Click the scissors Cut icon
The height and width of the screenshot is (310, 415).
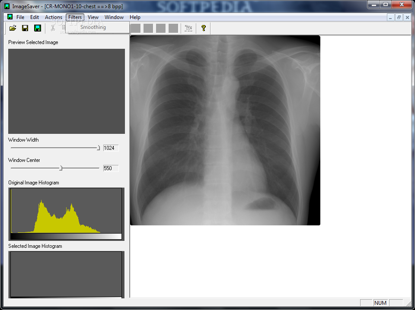pyautogui.click(x=53, y=28)
